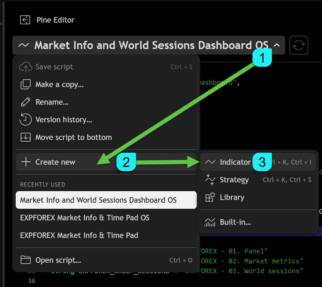Open Version history... menu entry

click(x=106, y=120)
